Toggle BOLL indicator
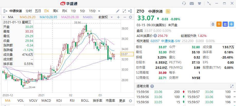Viewport: 236px width, 106px height. point(85,101)
